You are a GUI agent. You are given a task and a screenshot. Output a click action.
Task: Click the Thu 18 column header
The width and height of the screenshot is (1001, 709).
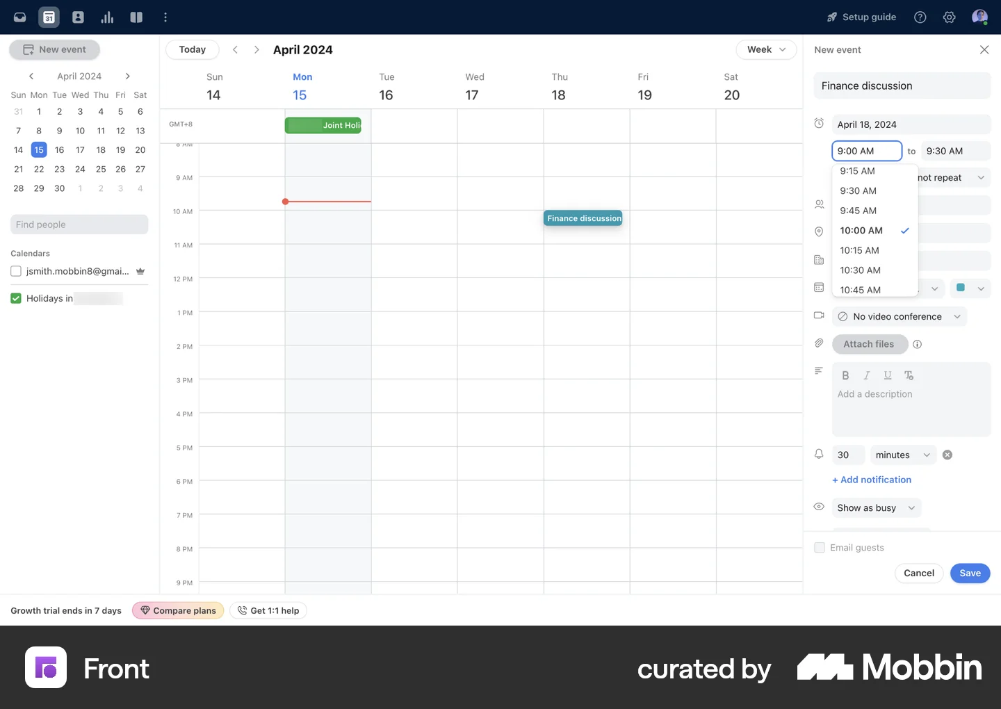560,87
